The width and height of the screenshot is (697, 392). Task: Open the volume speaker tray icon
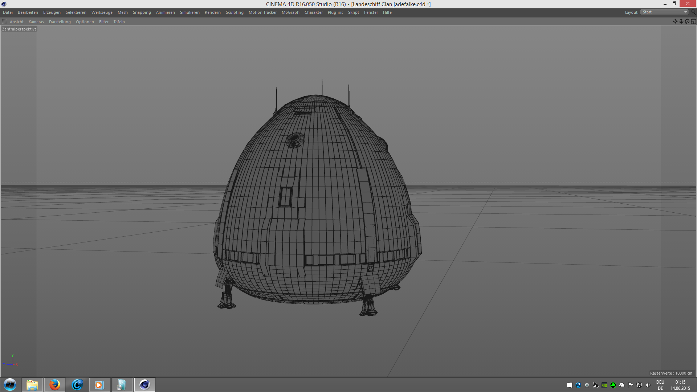(x=648, y=385)
